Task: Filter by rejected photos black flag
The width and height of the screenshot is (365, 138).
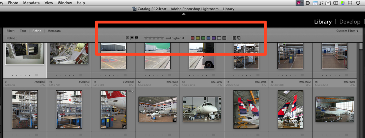Action: click(x=137, y=38)
